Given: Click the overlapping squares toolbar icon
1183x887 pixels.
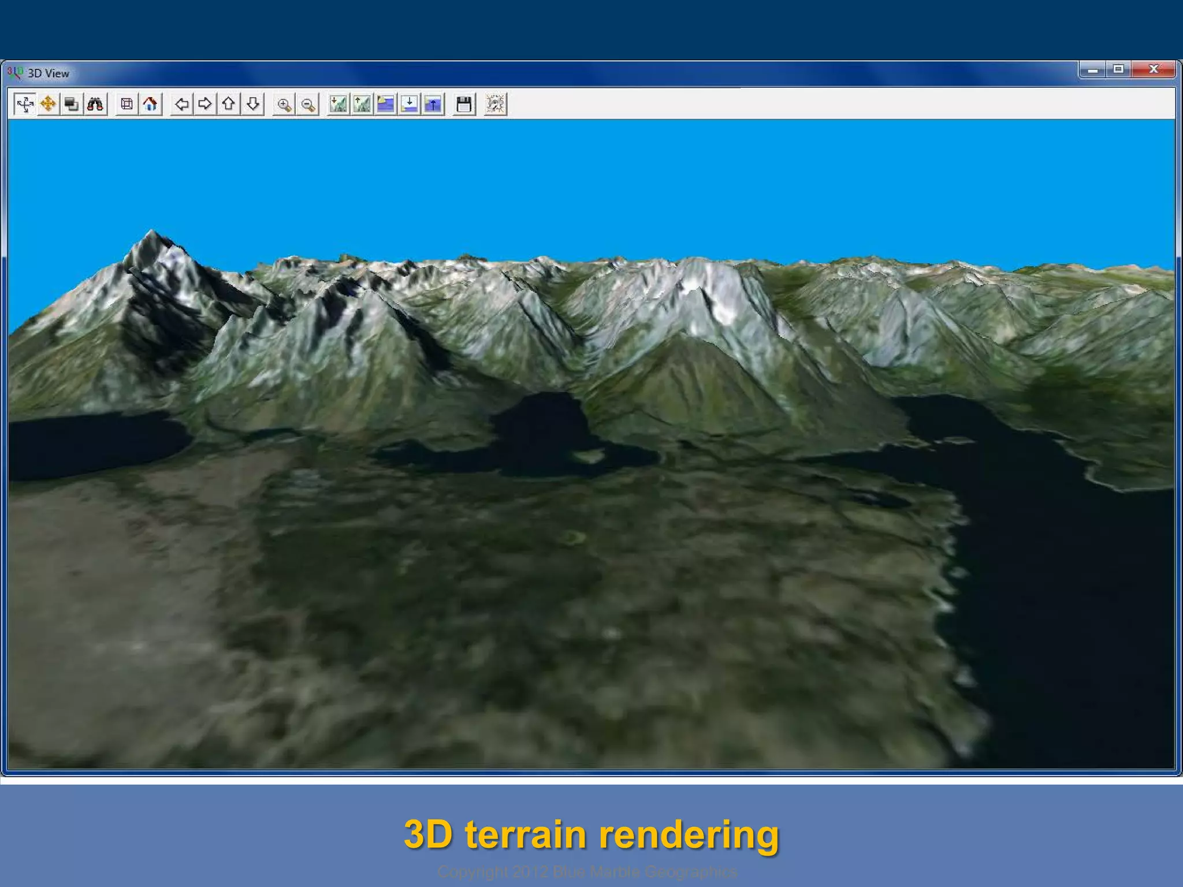Looking at the screenshot, I should 72,104.
